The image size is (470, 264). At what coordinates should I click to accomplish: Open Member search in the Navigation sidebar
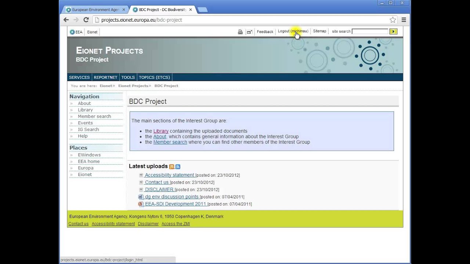(94, 117)
